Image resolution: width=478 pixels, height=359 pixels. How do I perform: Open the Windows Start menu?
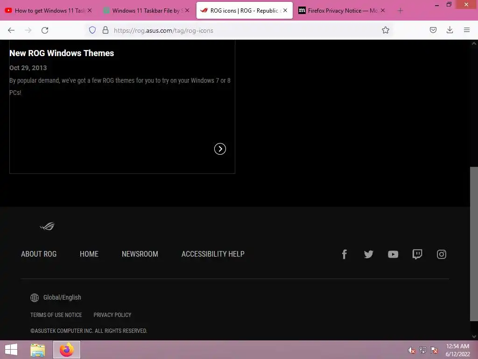coord(11,350)
